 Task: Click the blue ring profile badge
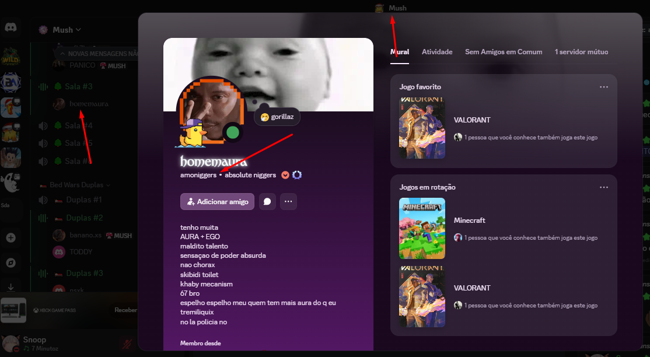pos(297,175)
